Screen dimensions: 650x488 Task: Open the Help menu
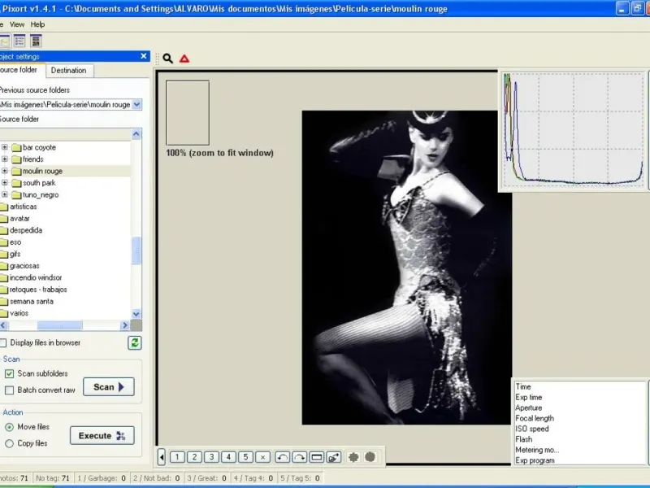click(37, 24)
